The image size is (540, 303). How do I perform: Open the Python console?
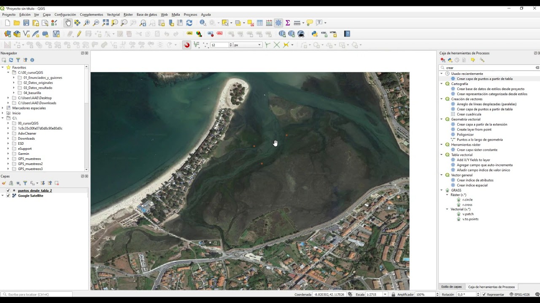(x=315, y=34)
